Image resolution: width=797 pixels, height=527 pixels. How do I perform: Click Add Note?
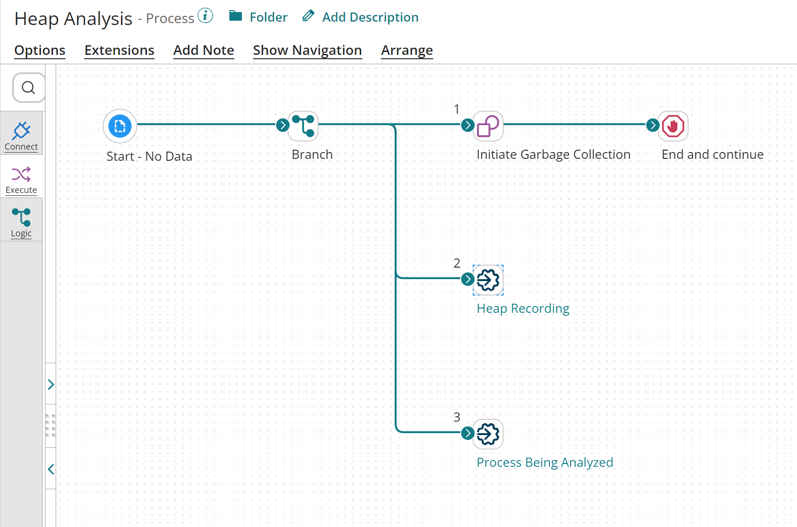(x=203, y=50)
